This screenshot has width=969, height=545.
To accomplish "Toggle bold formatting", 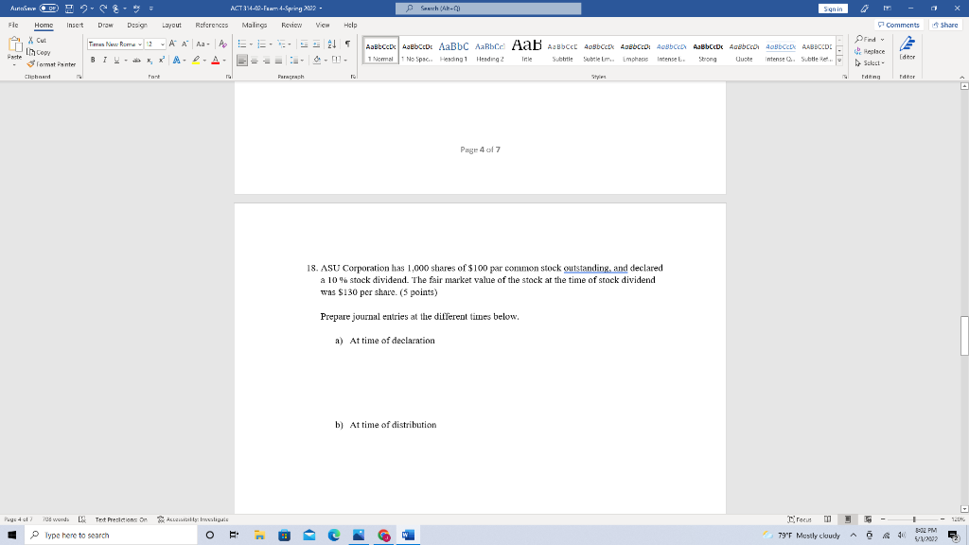I will [92, 60].
